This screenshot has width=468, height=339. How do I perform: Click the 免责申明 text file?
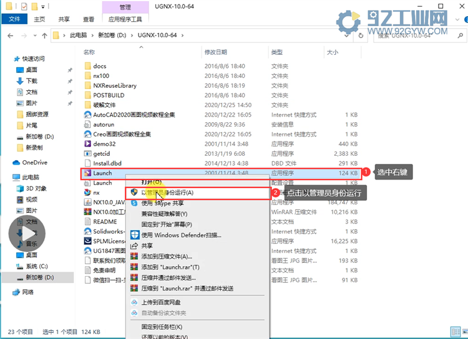104,270
